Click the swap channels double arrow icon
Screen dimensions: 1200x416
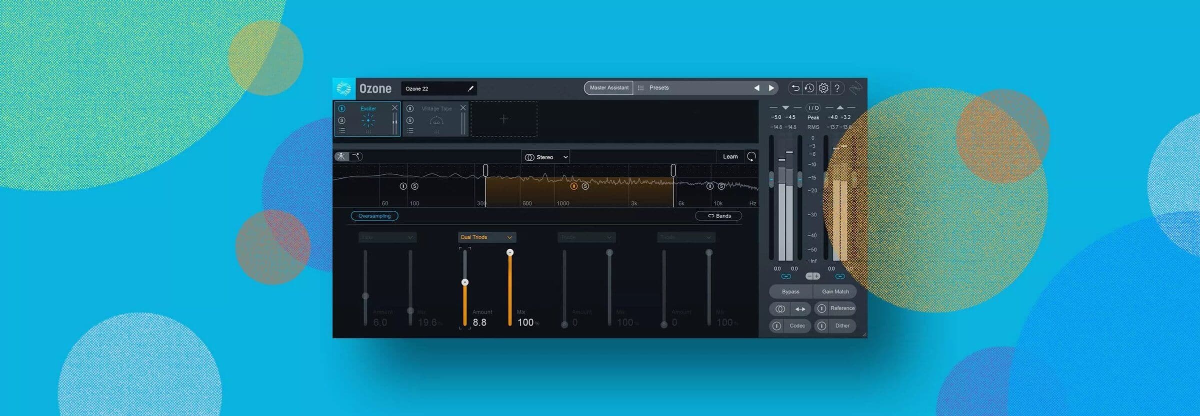(800, 309)
